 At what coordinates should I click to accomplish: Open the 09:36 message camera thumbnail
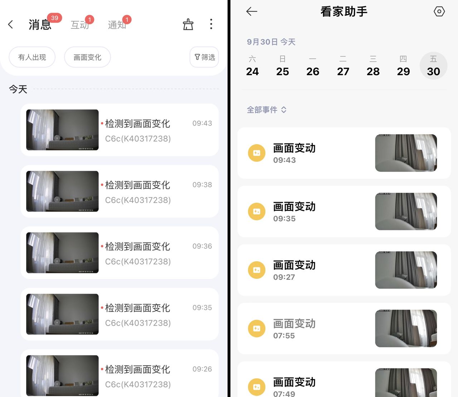coord(62,253)
